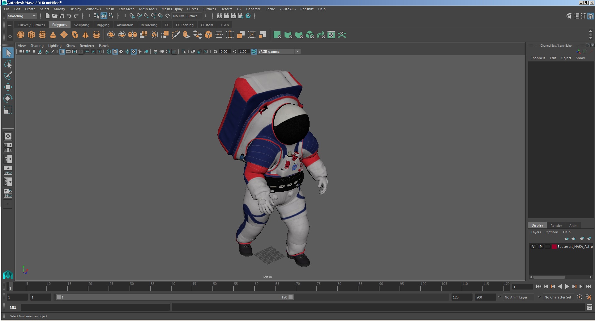Image resolution: width=595 pixels, height=321 pixels.
Task: Toggle the sRGB gamma color management ON button
Action: 254,52
